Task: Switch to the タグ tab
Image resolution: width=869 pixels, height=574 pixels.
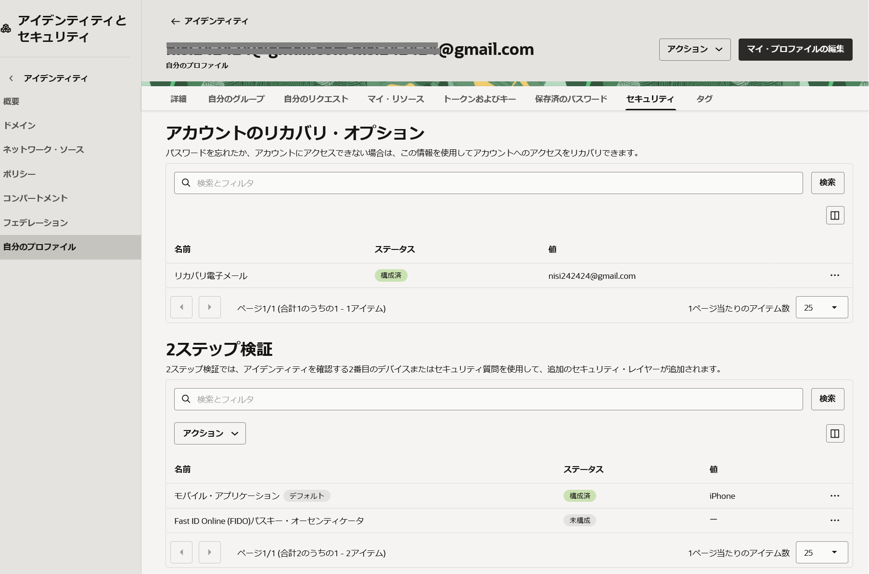Action: point(704,99)
